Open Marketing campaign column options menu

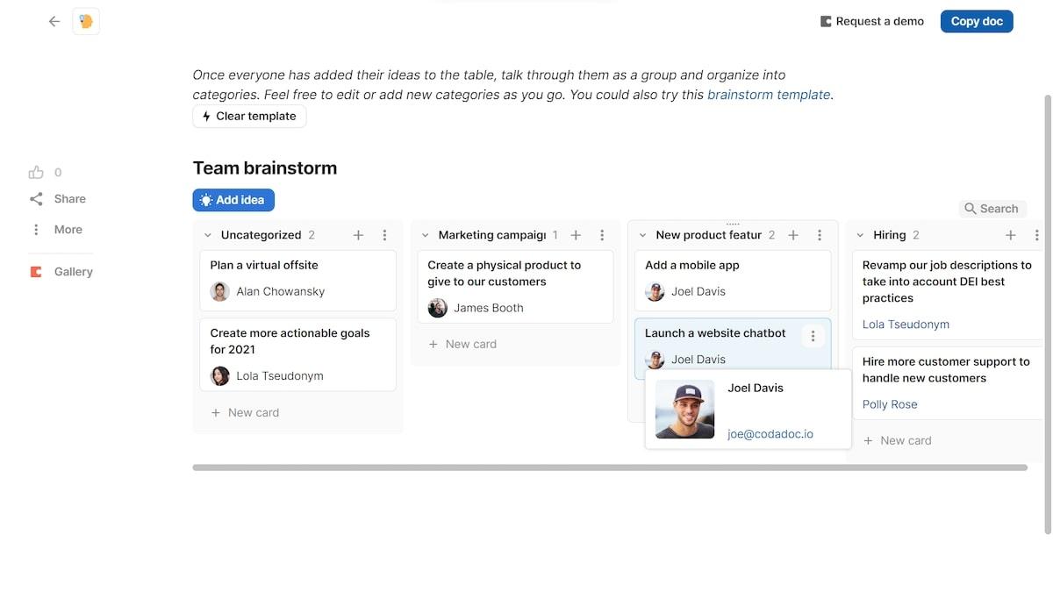click(x=602, y=235)
